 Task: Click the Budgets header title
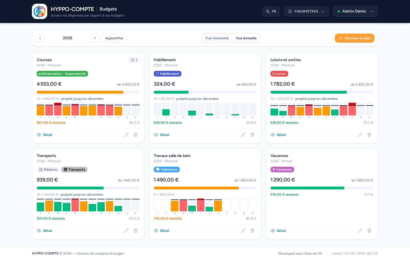pyautogui.click(x=108, y=9)
